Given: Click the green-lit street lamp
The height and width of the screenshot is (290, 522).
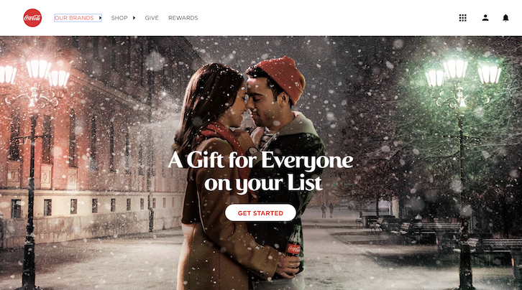Looking at the screenshot, I should (x=463, y=166).
